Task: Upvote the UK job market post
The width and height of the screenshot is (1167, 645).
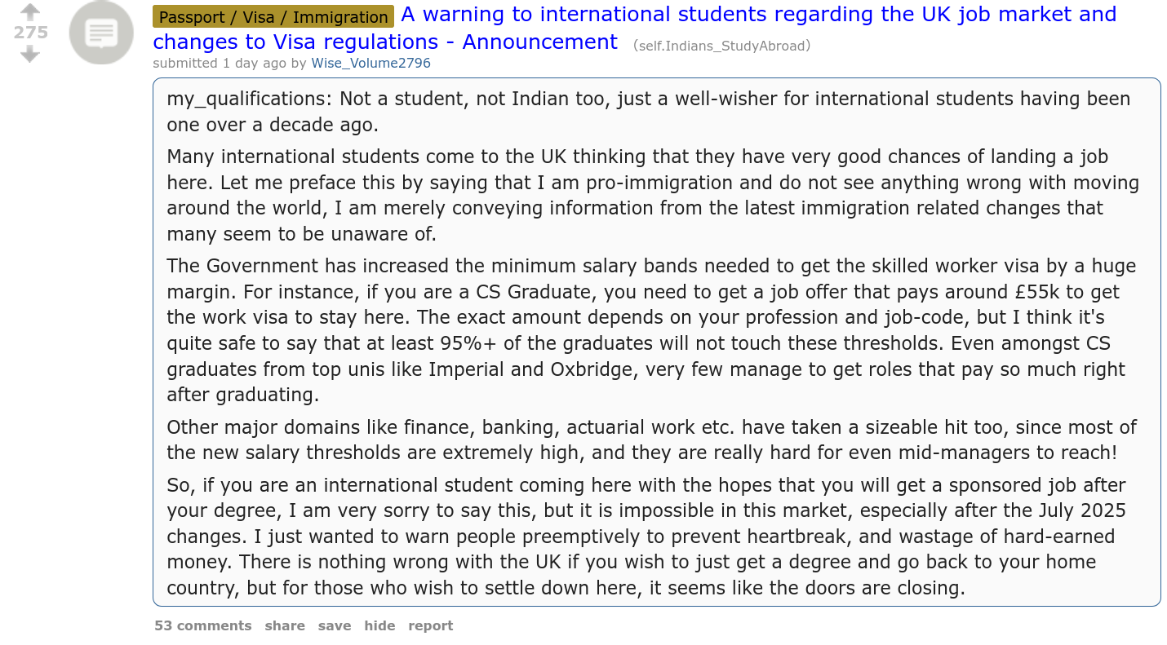Action: coord(30,12)
